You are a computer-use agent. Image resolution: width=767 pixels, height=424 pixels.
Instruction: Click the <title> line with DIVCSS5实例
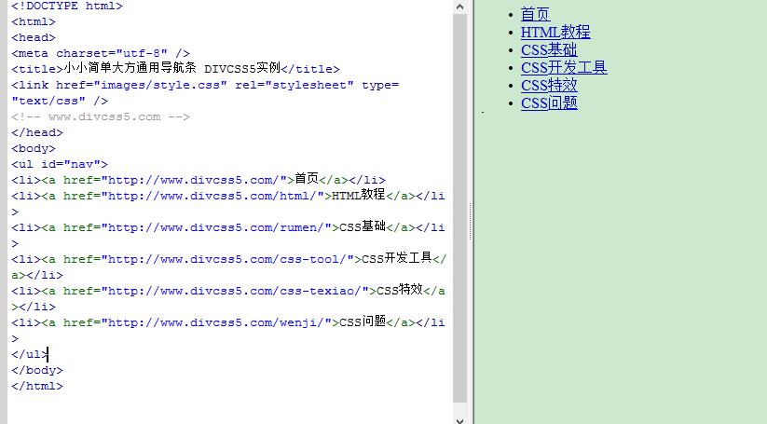click(175, 68)
